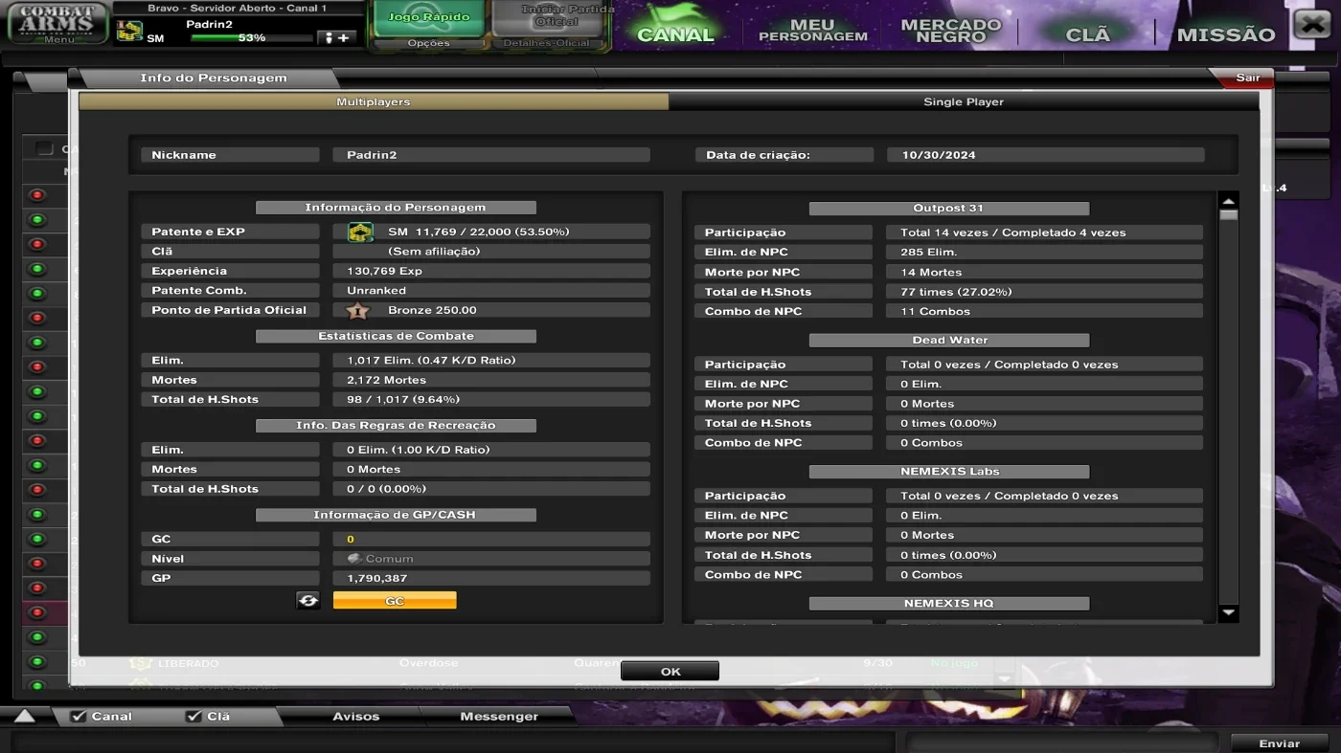Open MEU PERSONAGEM menu

click(x=812, y=31)
